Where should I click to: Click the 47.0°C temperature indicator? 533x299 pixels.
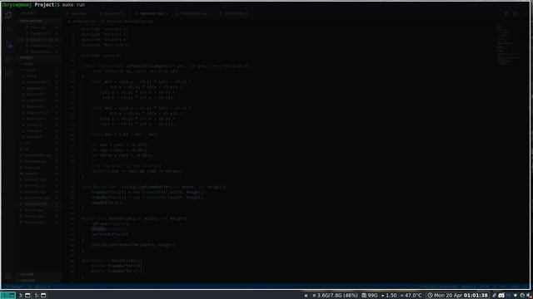tap(411, 296)
